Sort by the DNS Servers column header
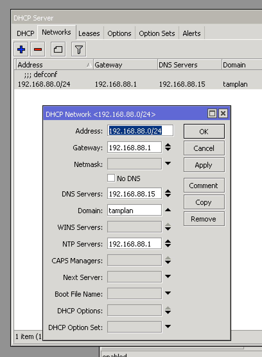The width and height of the screenshot is (262, 357). (x=190, y=65)
